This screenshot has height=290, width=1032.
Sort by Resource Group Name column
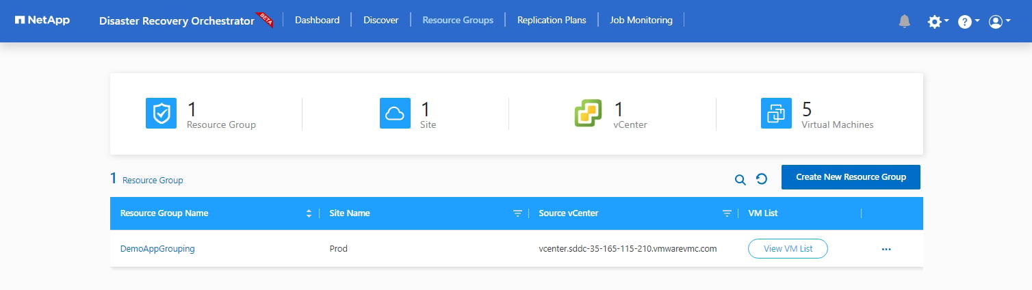tap(309, 213)
